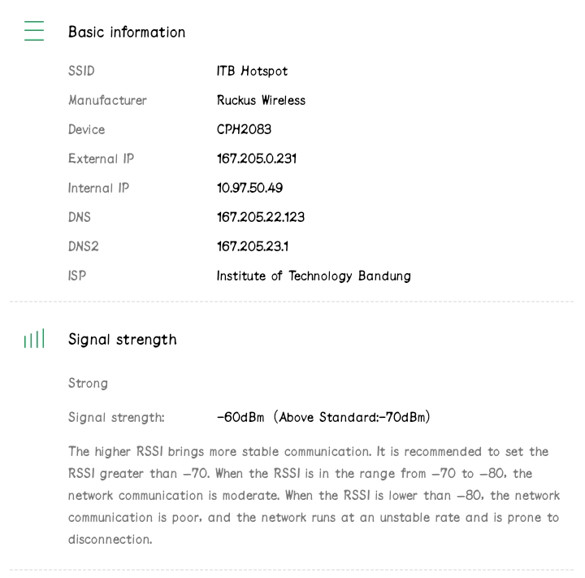The height and width of the screenshot is (578, 585).
Task: Click the RSSI explanation paragraph
Action: click(314, 495)
